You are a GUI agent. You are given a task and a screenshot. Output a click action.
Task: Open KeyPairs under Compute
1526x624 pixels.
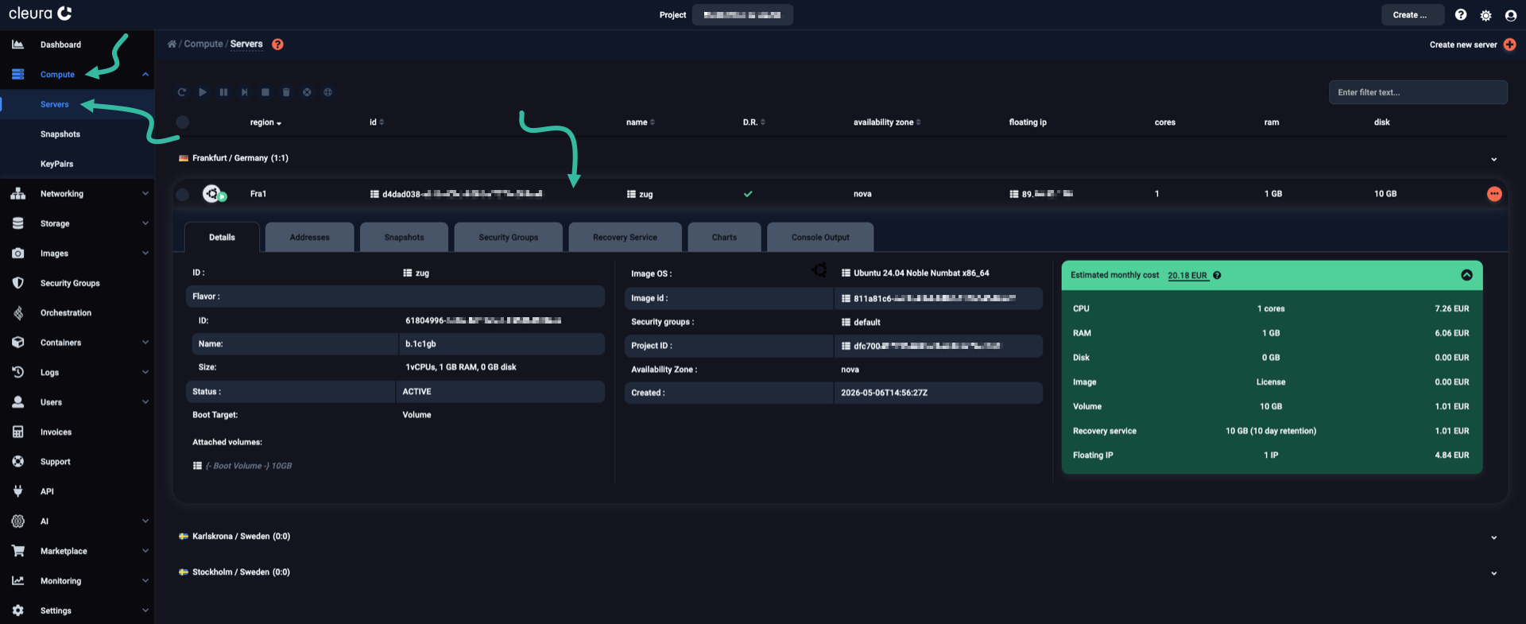tap(77, 164)
